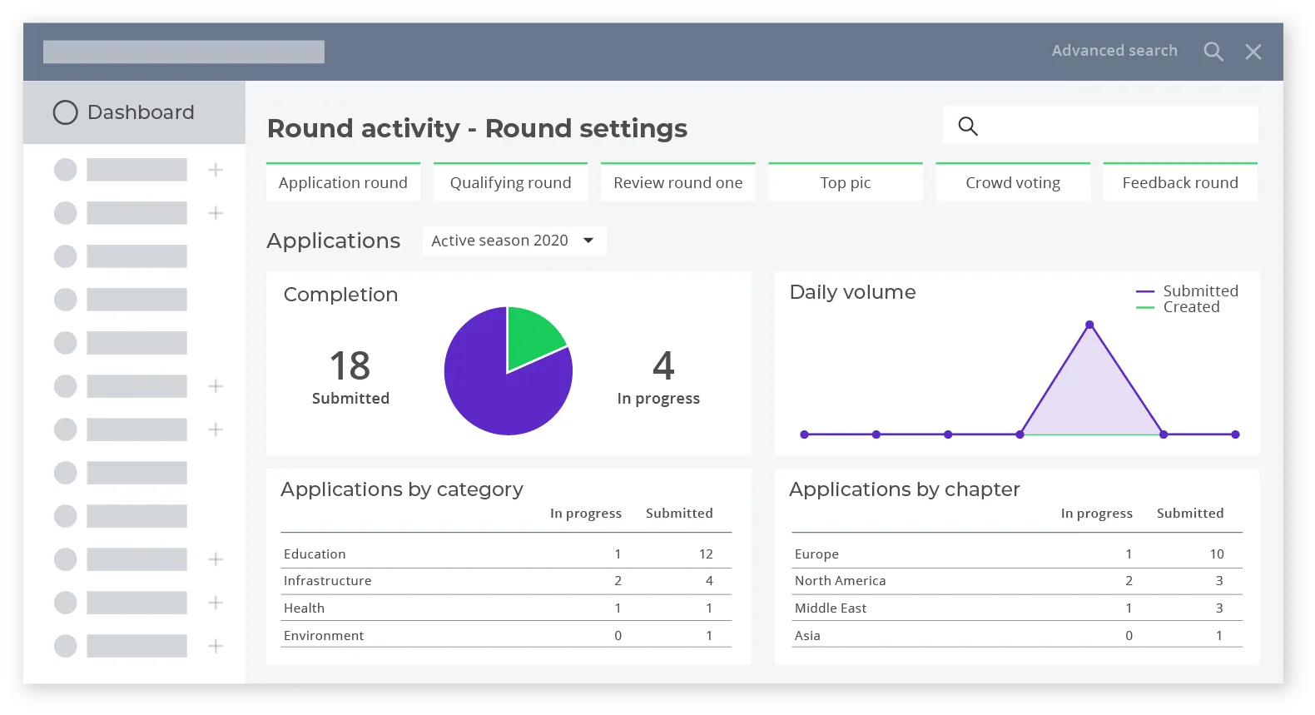Click the dropdown arrow next to season selector
The image size is (1315, 715).
(588, 241)
